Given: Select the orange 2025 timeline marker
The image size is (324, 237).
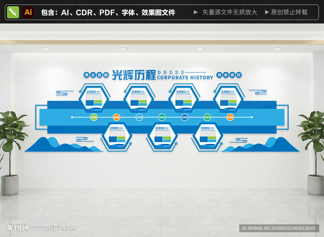Looking at the screenshot, I should [x=230, y=117].
